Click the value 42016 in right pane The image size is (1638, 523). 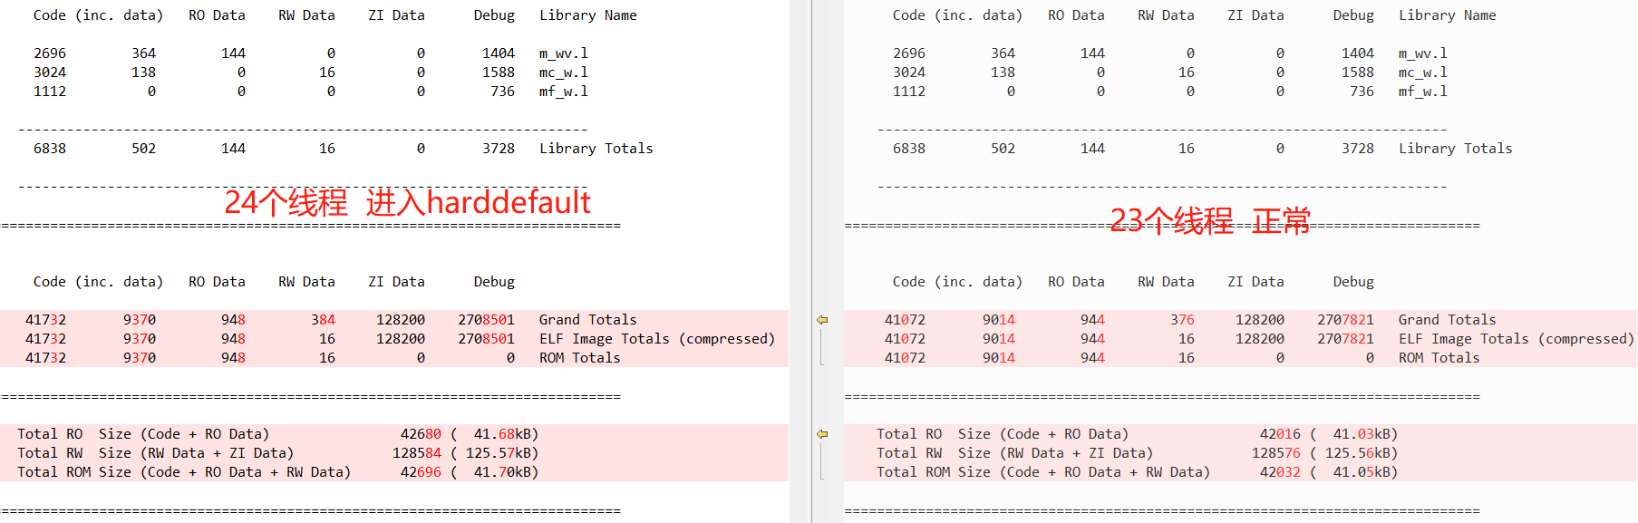[x=1280, y=434]
